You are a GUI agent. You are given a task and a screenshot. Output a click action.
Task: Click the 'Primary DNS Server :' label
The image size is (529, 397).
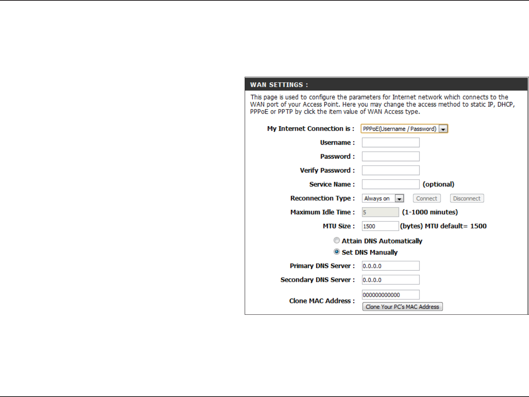point(322,266)
